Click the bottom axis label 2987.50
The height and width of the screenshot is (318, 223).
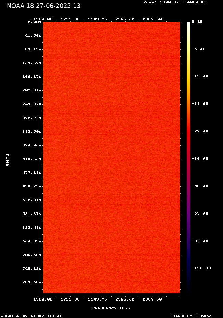click(153, 299)
